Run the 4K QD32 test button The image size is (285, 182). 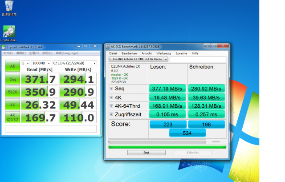pyautogui.click(x=12, y=117)
